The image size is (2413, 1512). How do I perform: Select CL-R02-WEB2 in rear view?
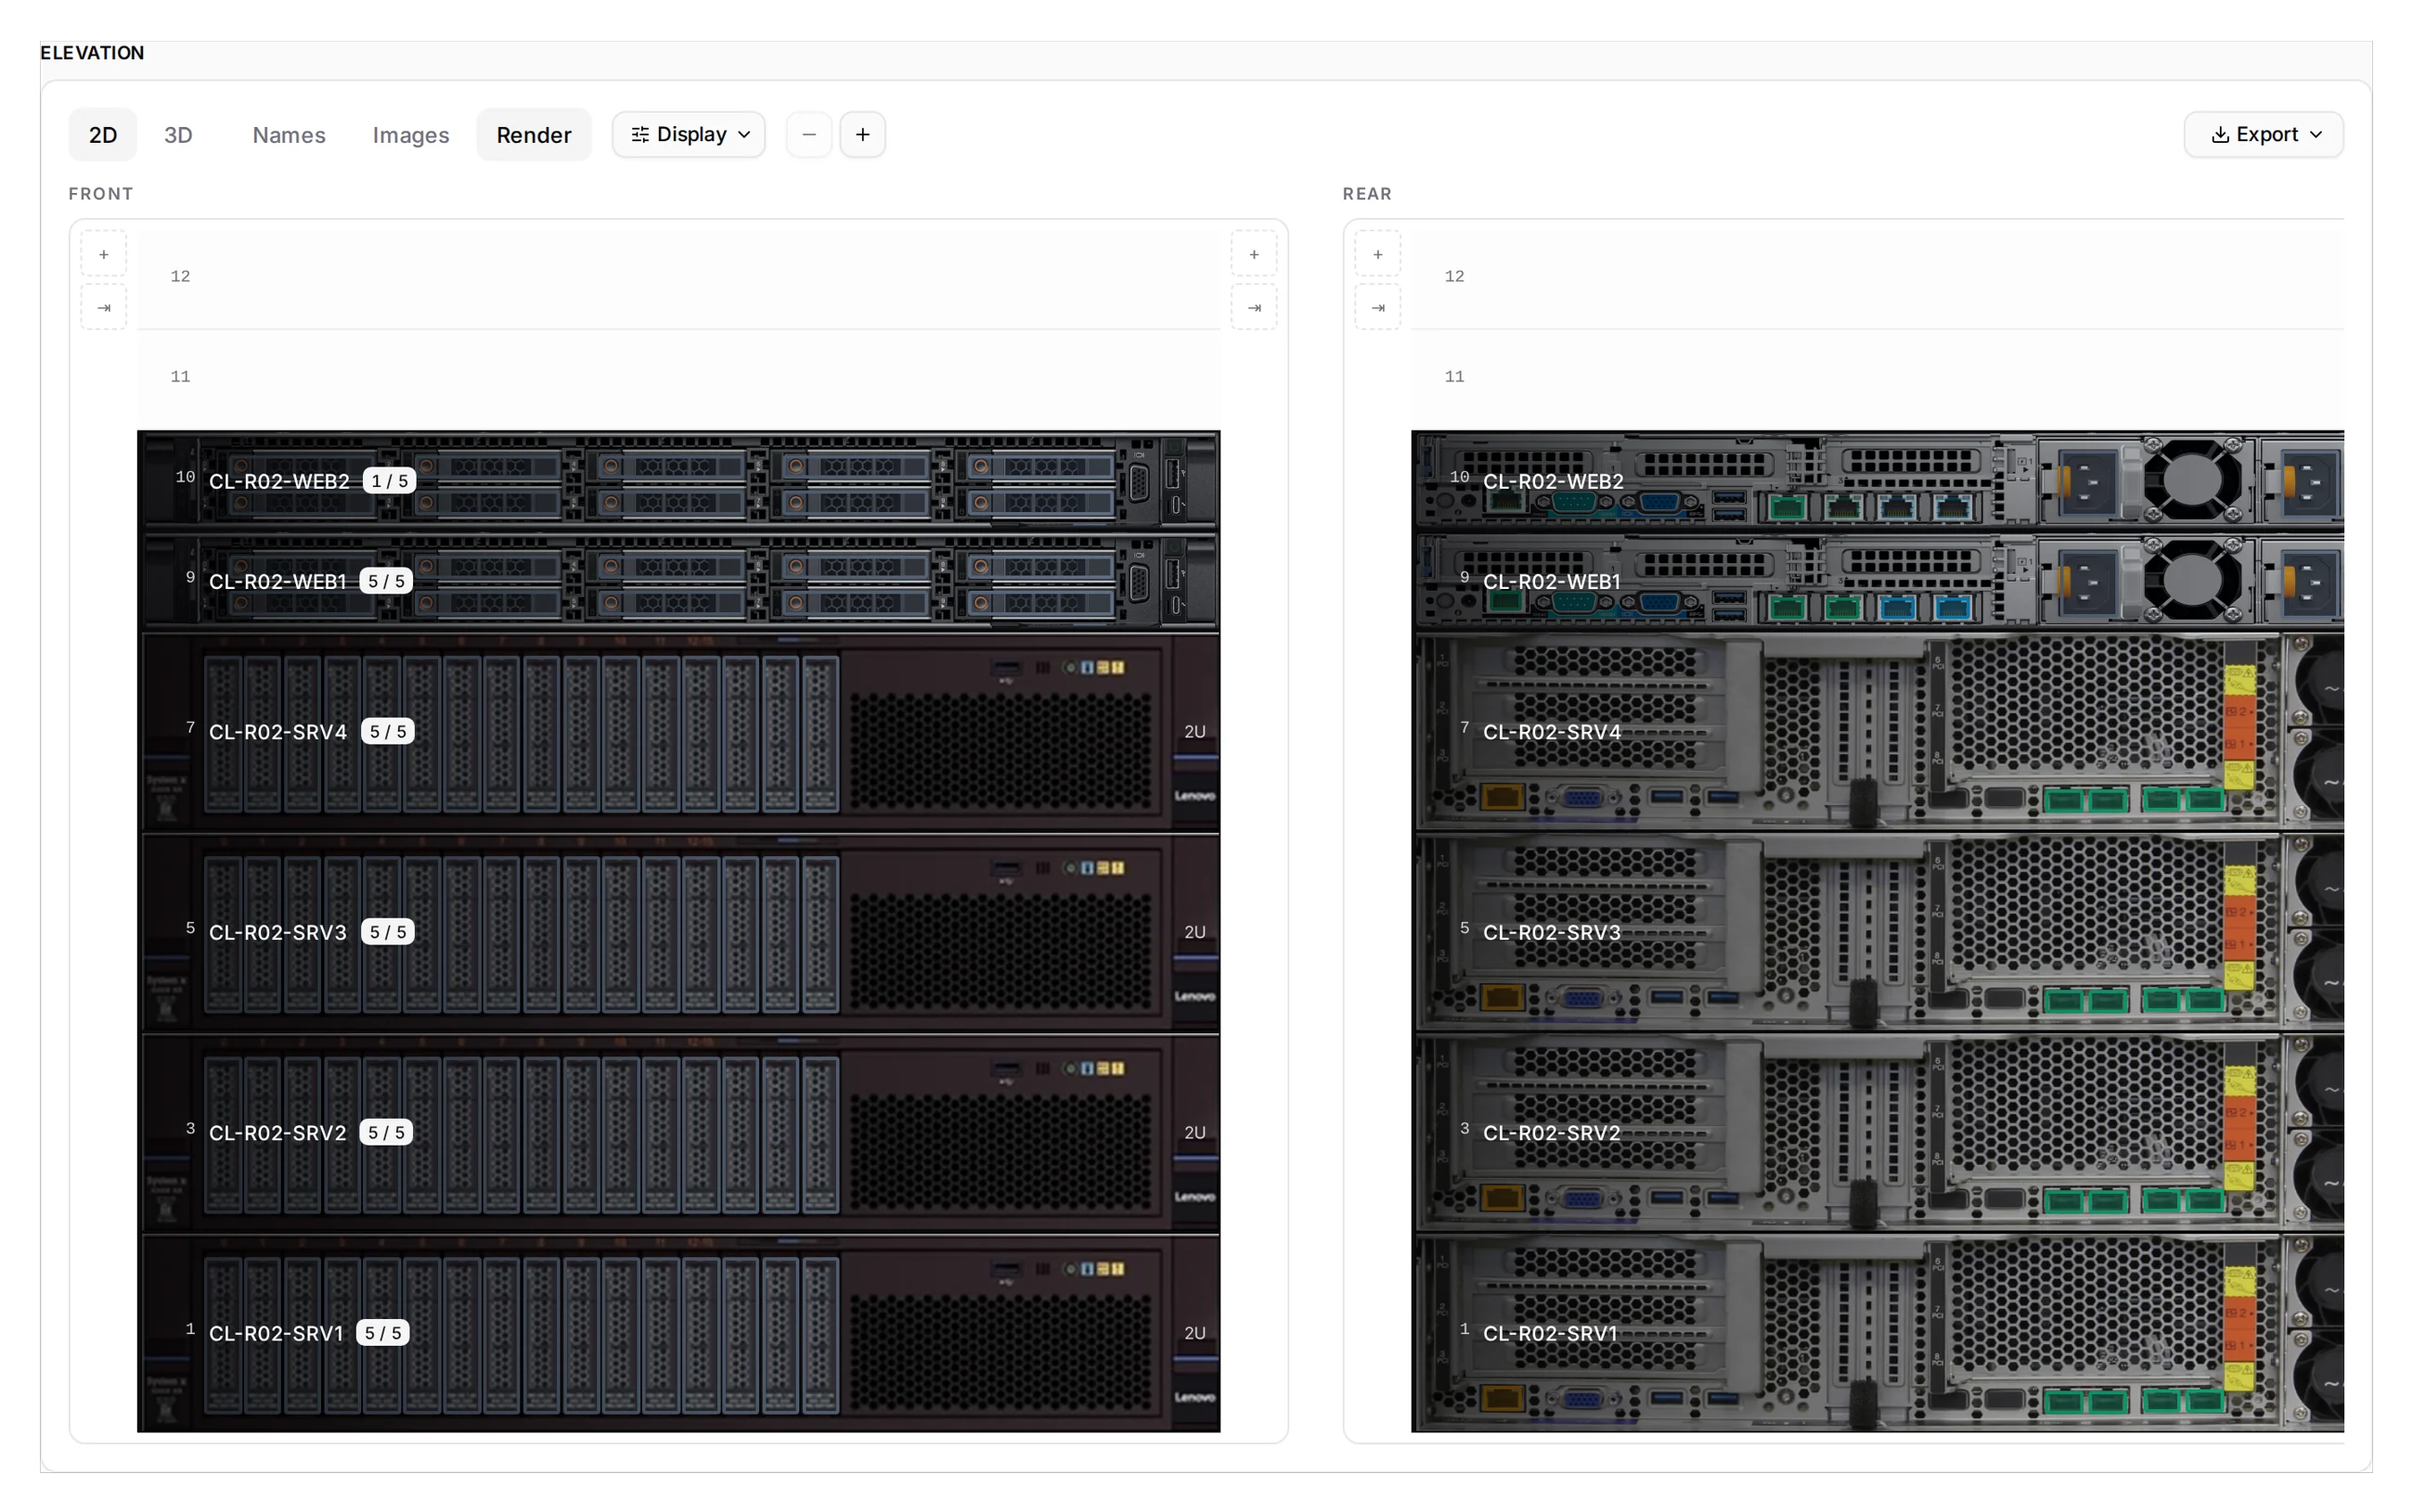point(1877,481)
